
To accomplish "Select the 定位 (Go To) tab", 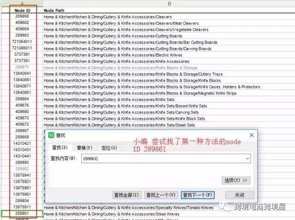I will [109, 148].
